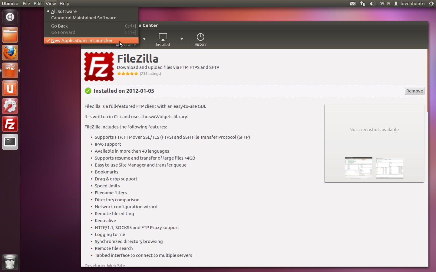Toggle New Applications in Launcher option
This screenshot has height=272, width=436.
pos(91,40)
